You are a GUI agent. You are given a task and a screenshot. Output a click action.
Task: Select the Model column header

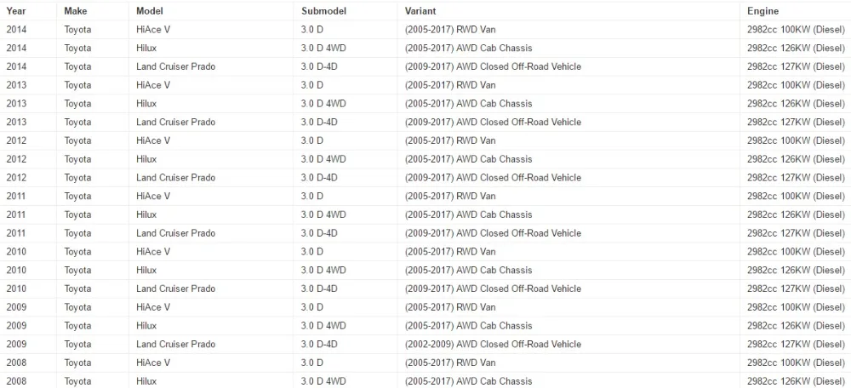coord(149,11)
